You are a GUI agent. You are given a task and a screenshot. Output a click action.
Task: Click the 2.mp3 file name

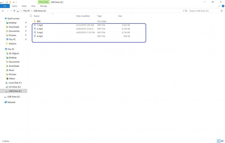pyautogui.click(x=40, y=29)
